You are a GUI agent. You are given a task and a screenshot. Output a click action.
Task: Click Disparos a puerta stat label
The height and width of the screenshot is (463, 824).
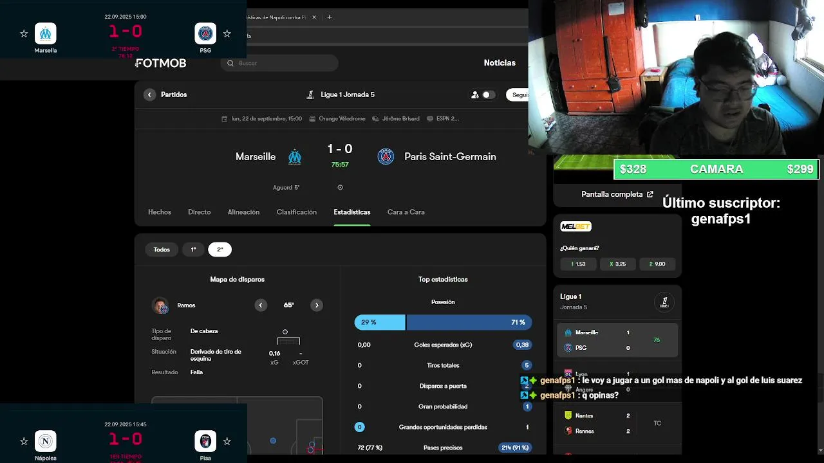[443, 386]
